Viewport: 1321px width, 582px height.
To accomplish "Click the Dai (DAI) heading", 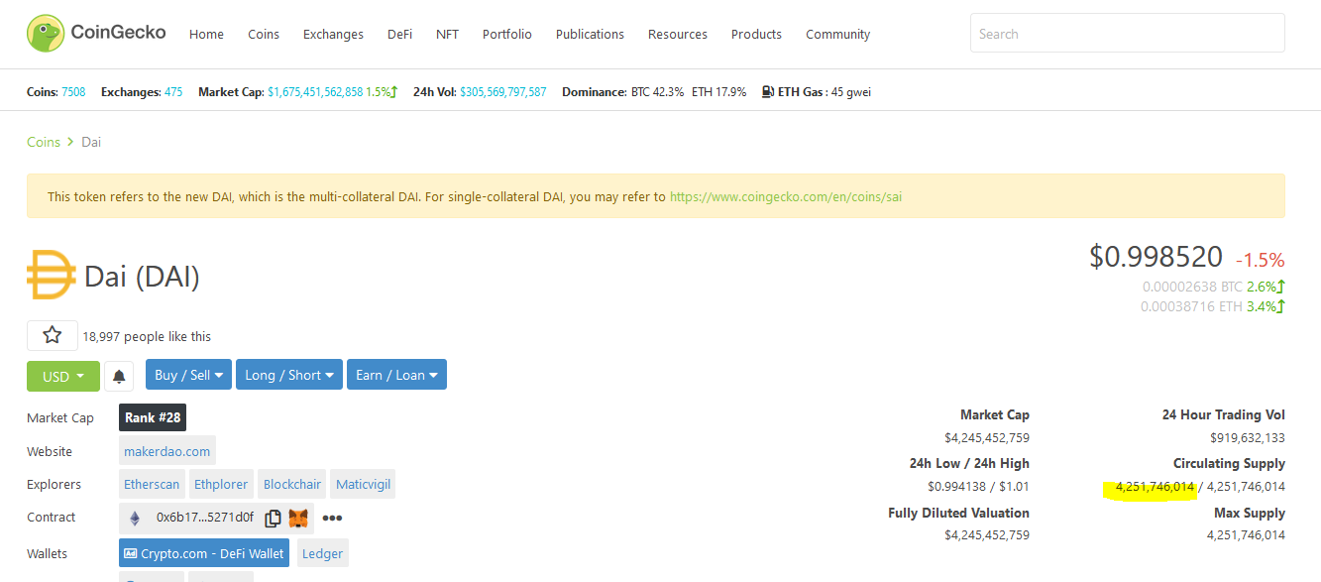I will coord(142,277).
